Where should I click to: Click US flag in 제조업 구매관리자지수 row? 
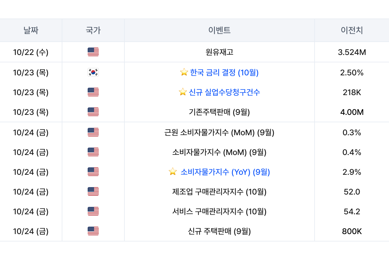pyautogui.click(x=93, y=192)
